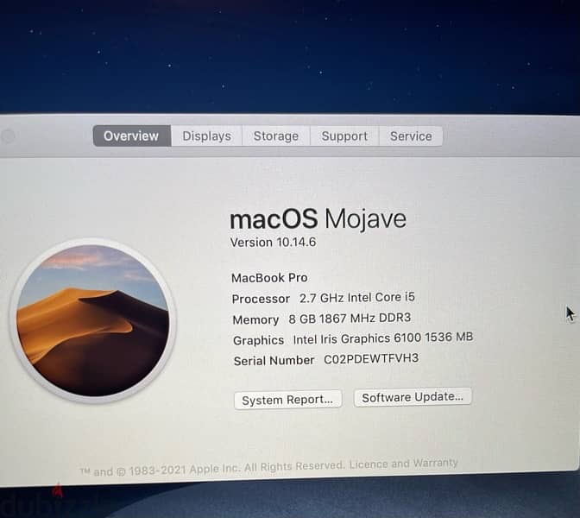Go to the Support tab

[x=344, y=136]
